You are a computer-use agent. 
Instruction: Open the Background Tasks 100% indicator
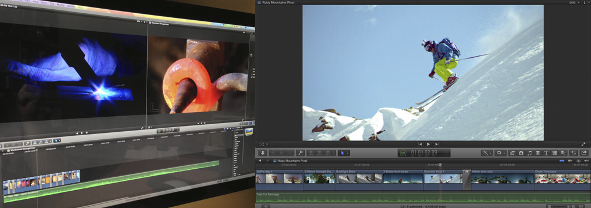403,153
